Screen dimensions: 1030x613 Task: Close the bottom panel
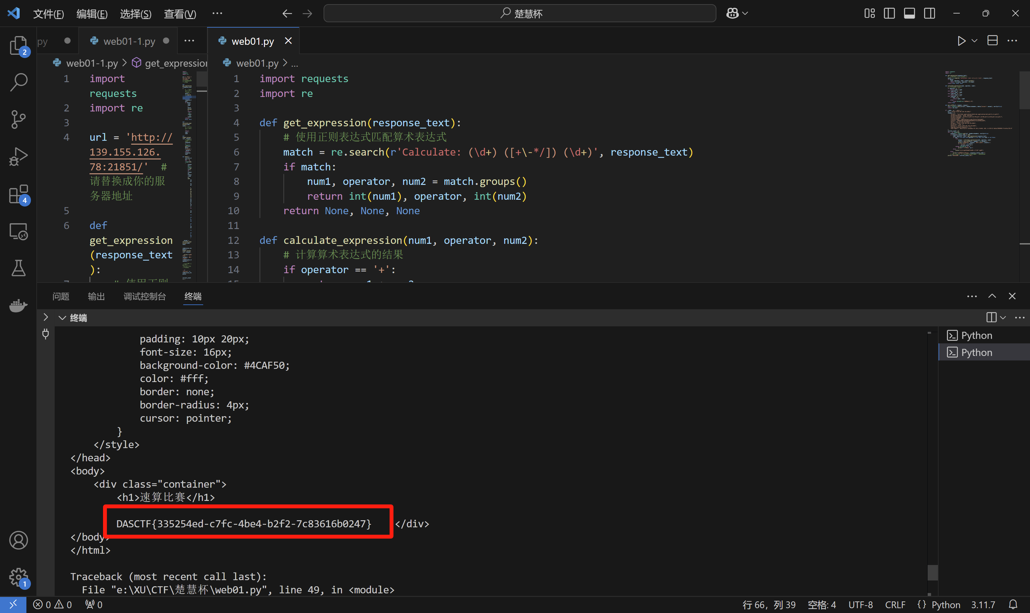pos(1012,296)
